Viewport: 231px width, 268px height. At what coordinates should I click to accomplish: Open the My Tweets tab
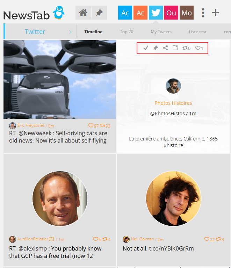tap(161, 32)
